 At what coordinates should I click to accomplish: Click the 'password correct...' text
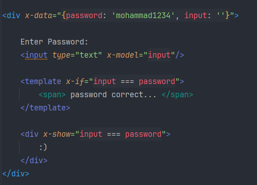point(114,95)
